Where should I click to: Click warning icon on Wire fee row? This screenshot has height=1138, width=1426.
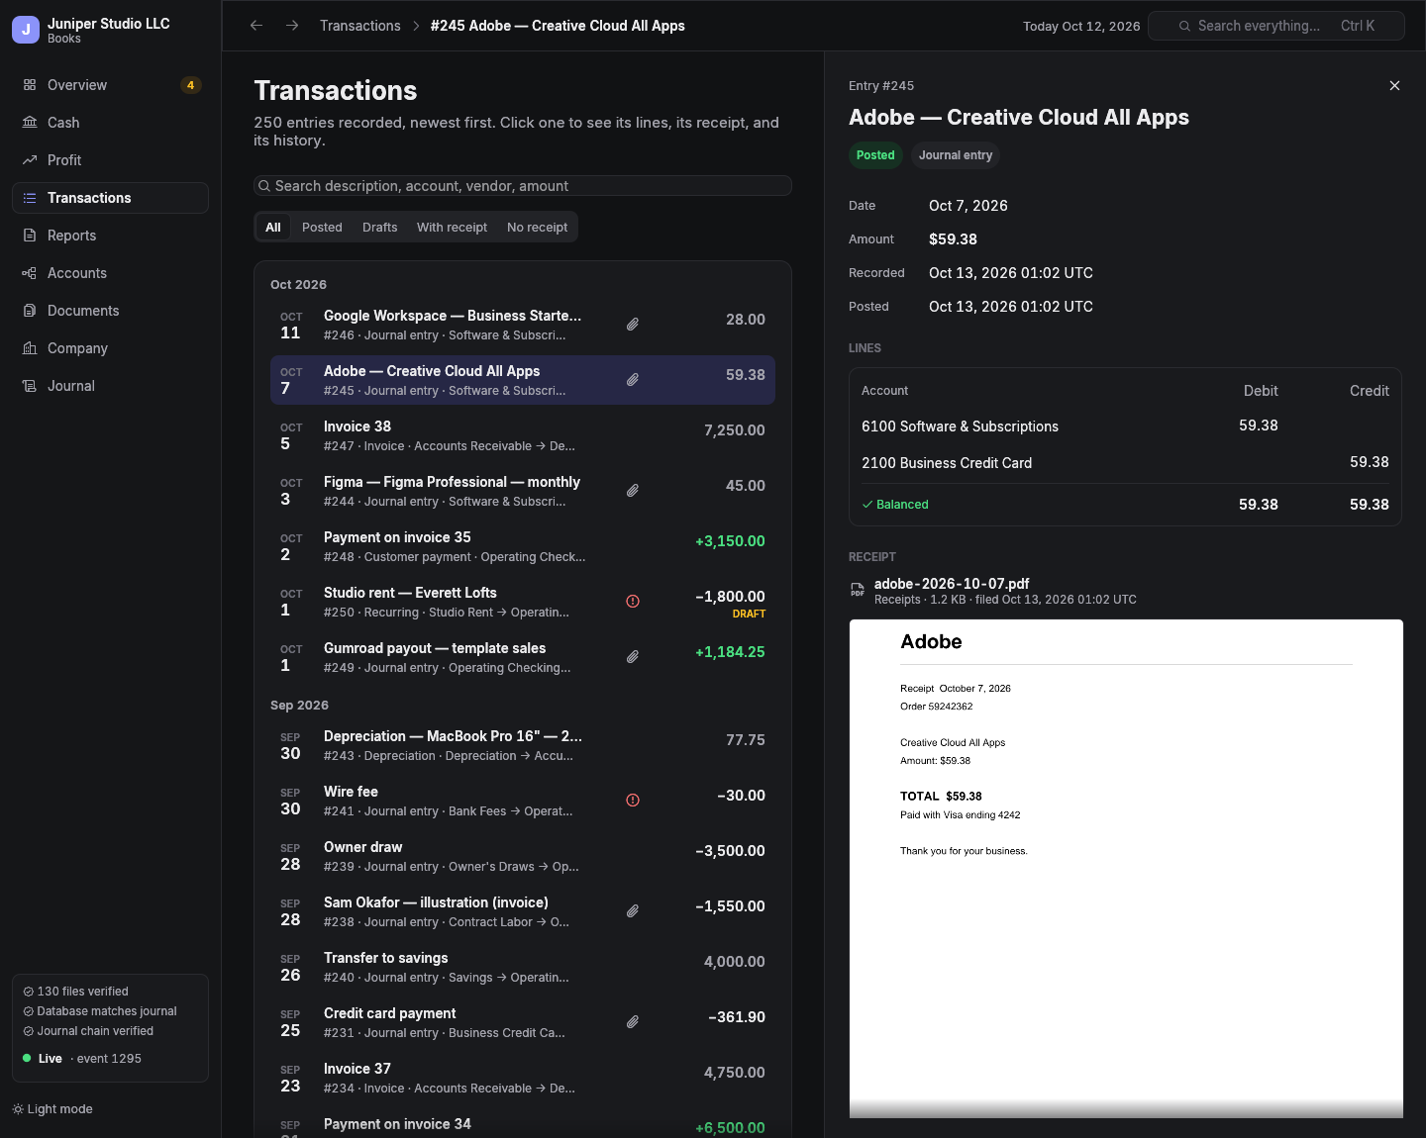click(633, 801)
